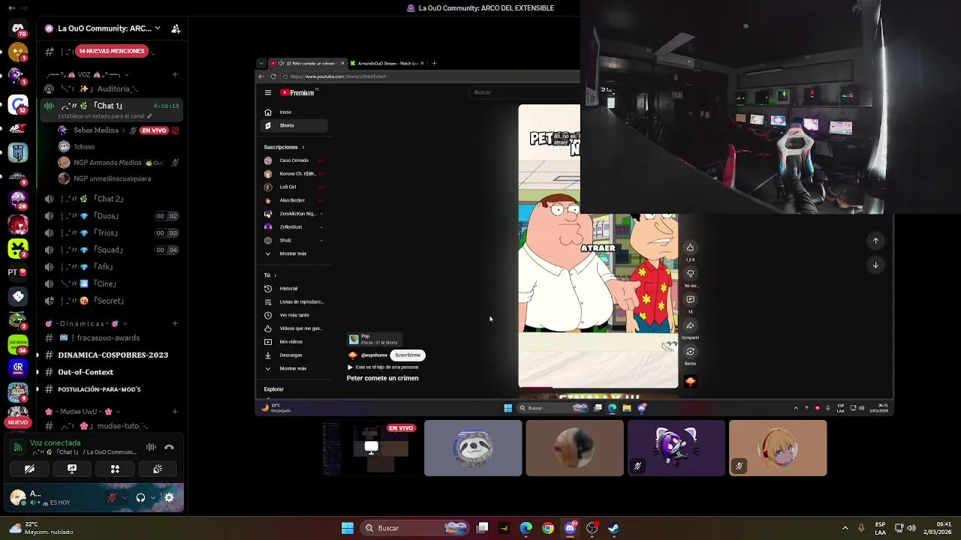Open Discord from the taskbar
961x540 pixels.
(x=570, y=528)
